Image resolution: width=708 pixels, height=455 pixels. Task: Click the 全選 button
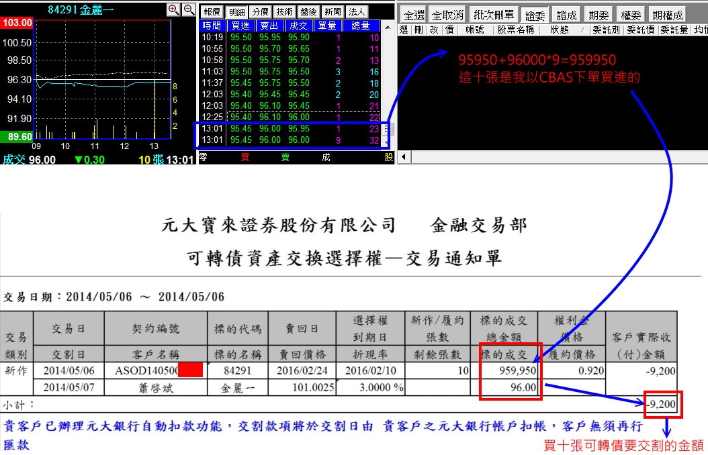coord(414,15)
